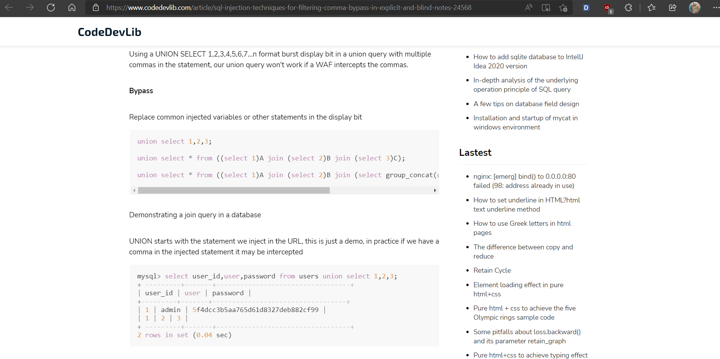Image resolution: width=720 pixels, height=359 pixels.
Task: Click the 'union select 1,2,3;' code line
Action: click(174, 141)
